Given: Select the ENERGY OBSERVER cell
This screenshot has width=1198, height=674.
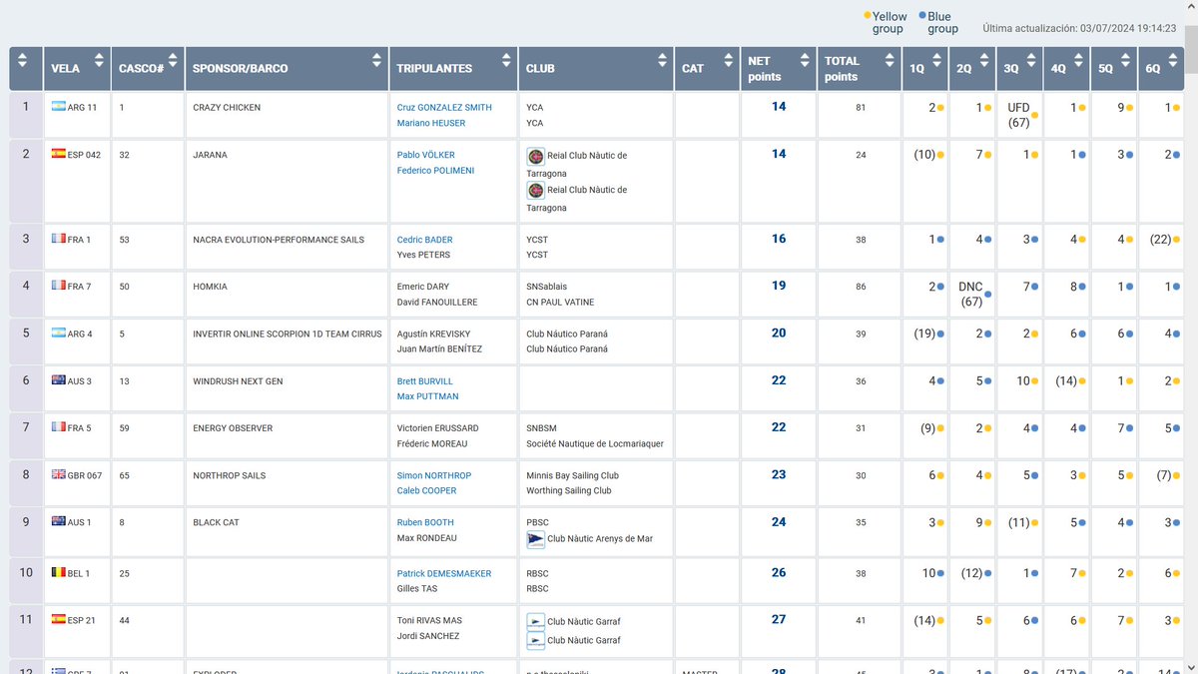Looking at the screenshot, I should (x=233, y=428).
